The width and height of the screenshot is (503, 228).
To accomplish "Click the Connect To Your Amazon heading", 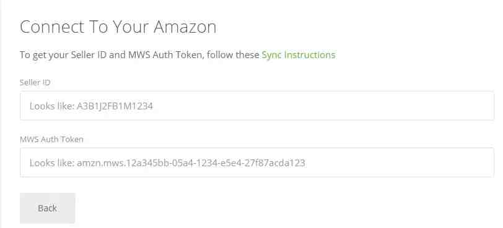I will click(118, 27).
